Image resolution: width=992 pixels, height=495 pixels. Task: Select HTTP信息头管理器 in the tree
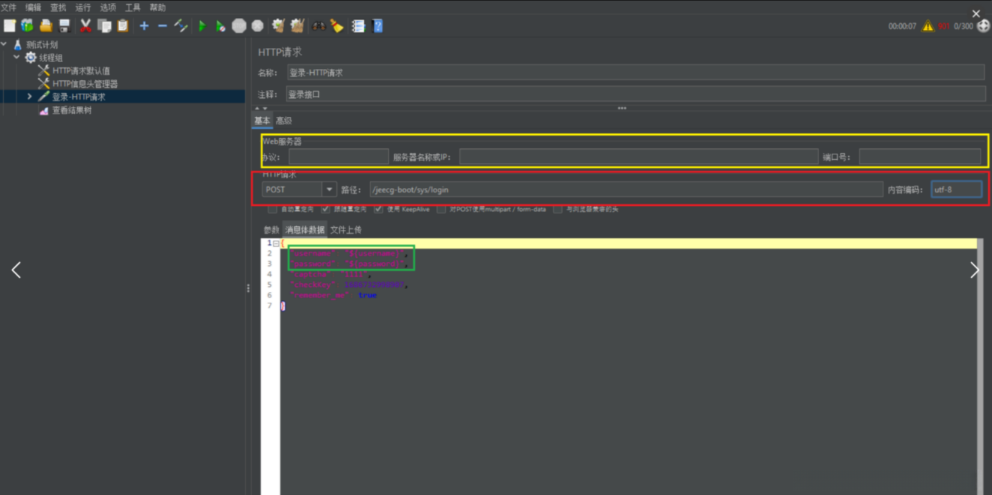point(85,84)
